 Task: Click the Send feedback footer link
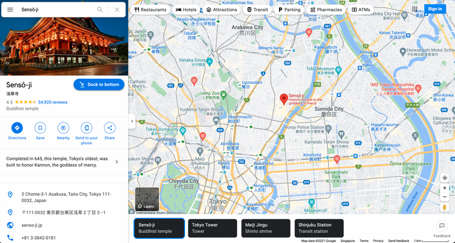[399, 241]
